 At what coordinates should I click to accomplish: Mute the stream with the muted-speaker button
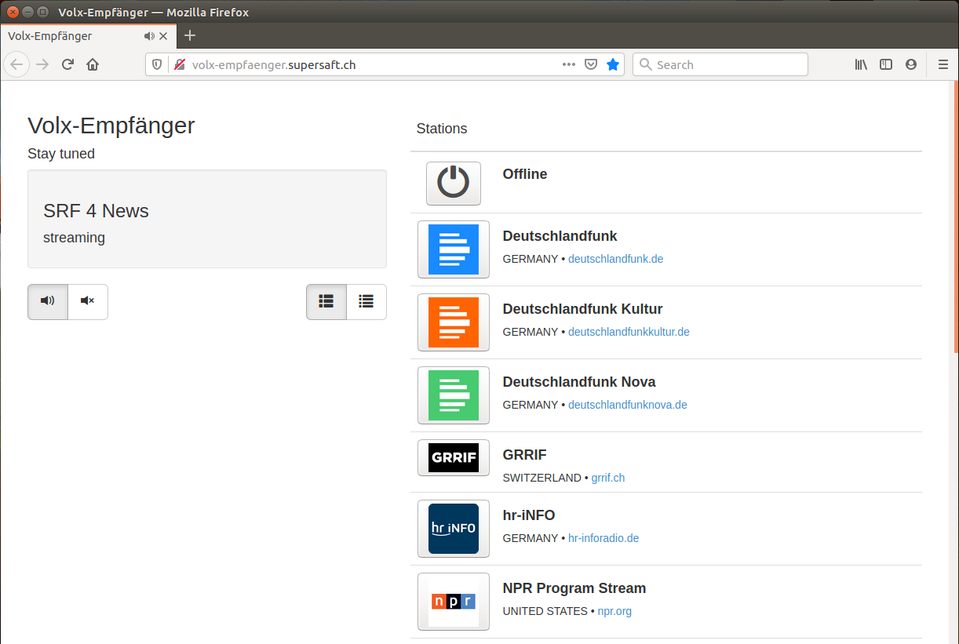(88, 301)
